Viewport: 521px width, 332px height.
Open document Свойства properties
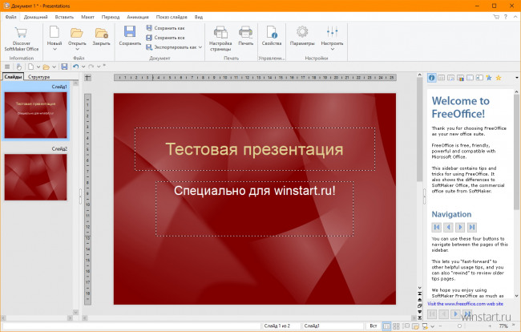[272, 36]
